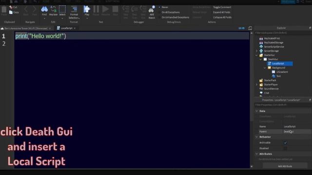
Task: Click the Filter Properties search field
Action: (x=283, y=105)
